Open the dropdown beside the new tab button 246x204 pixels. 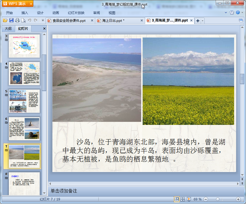pos(203,21)
